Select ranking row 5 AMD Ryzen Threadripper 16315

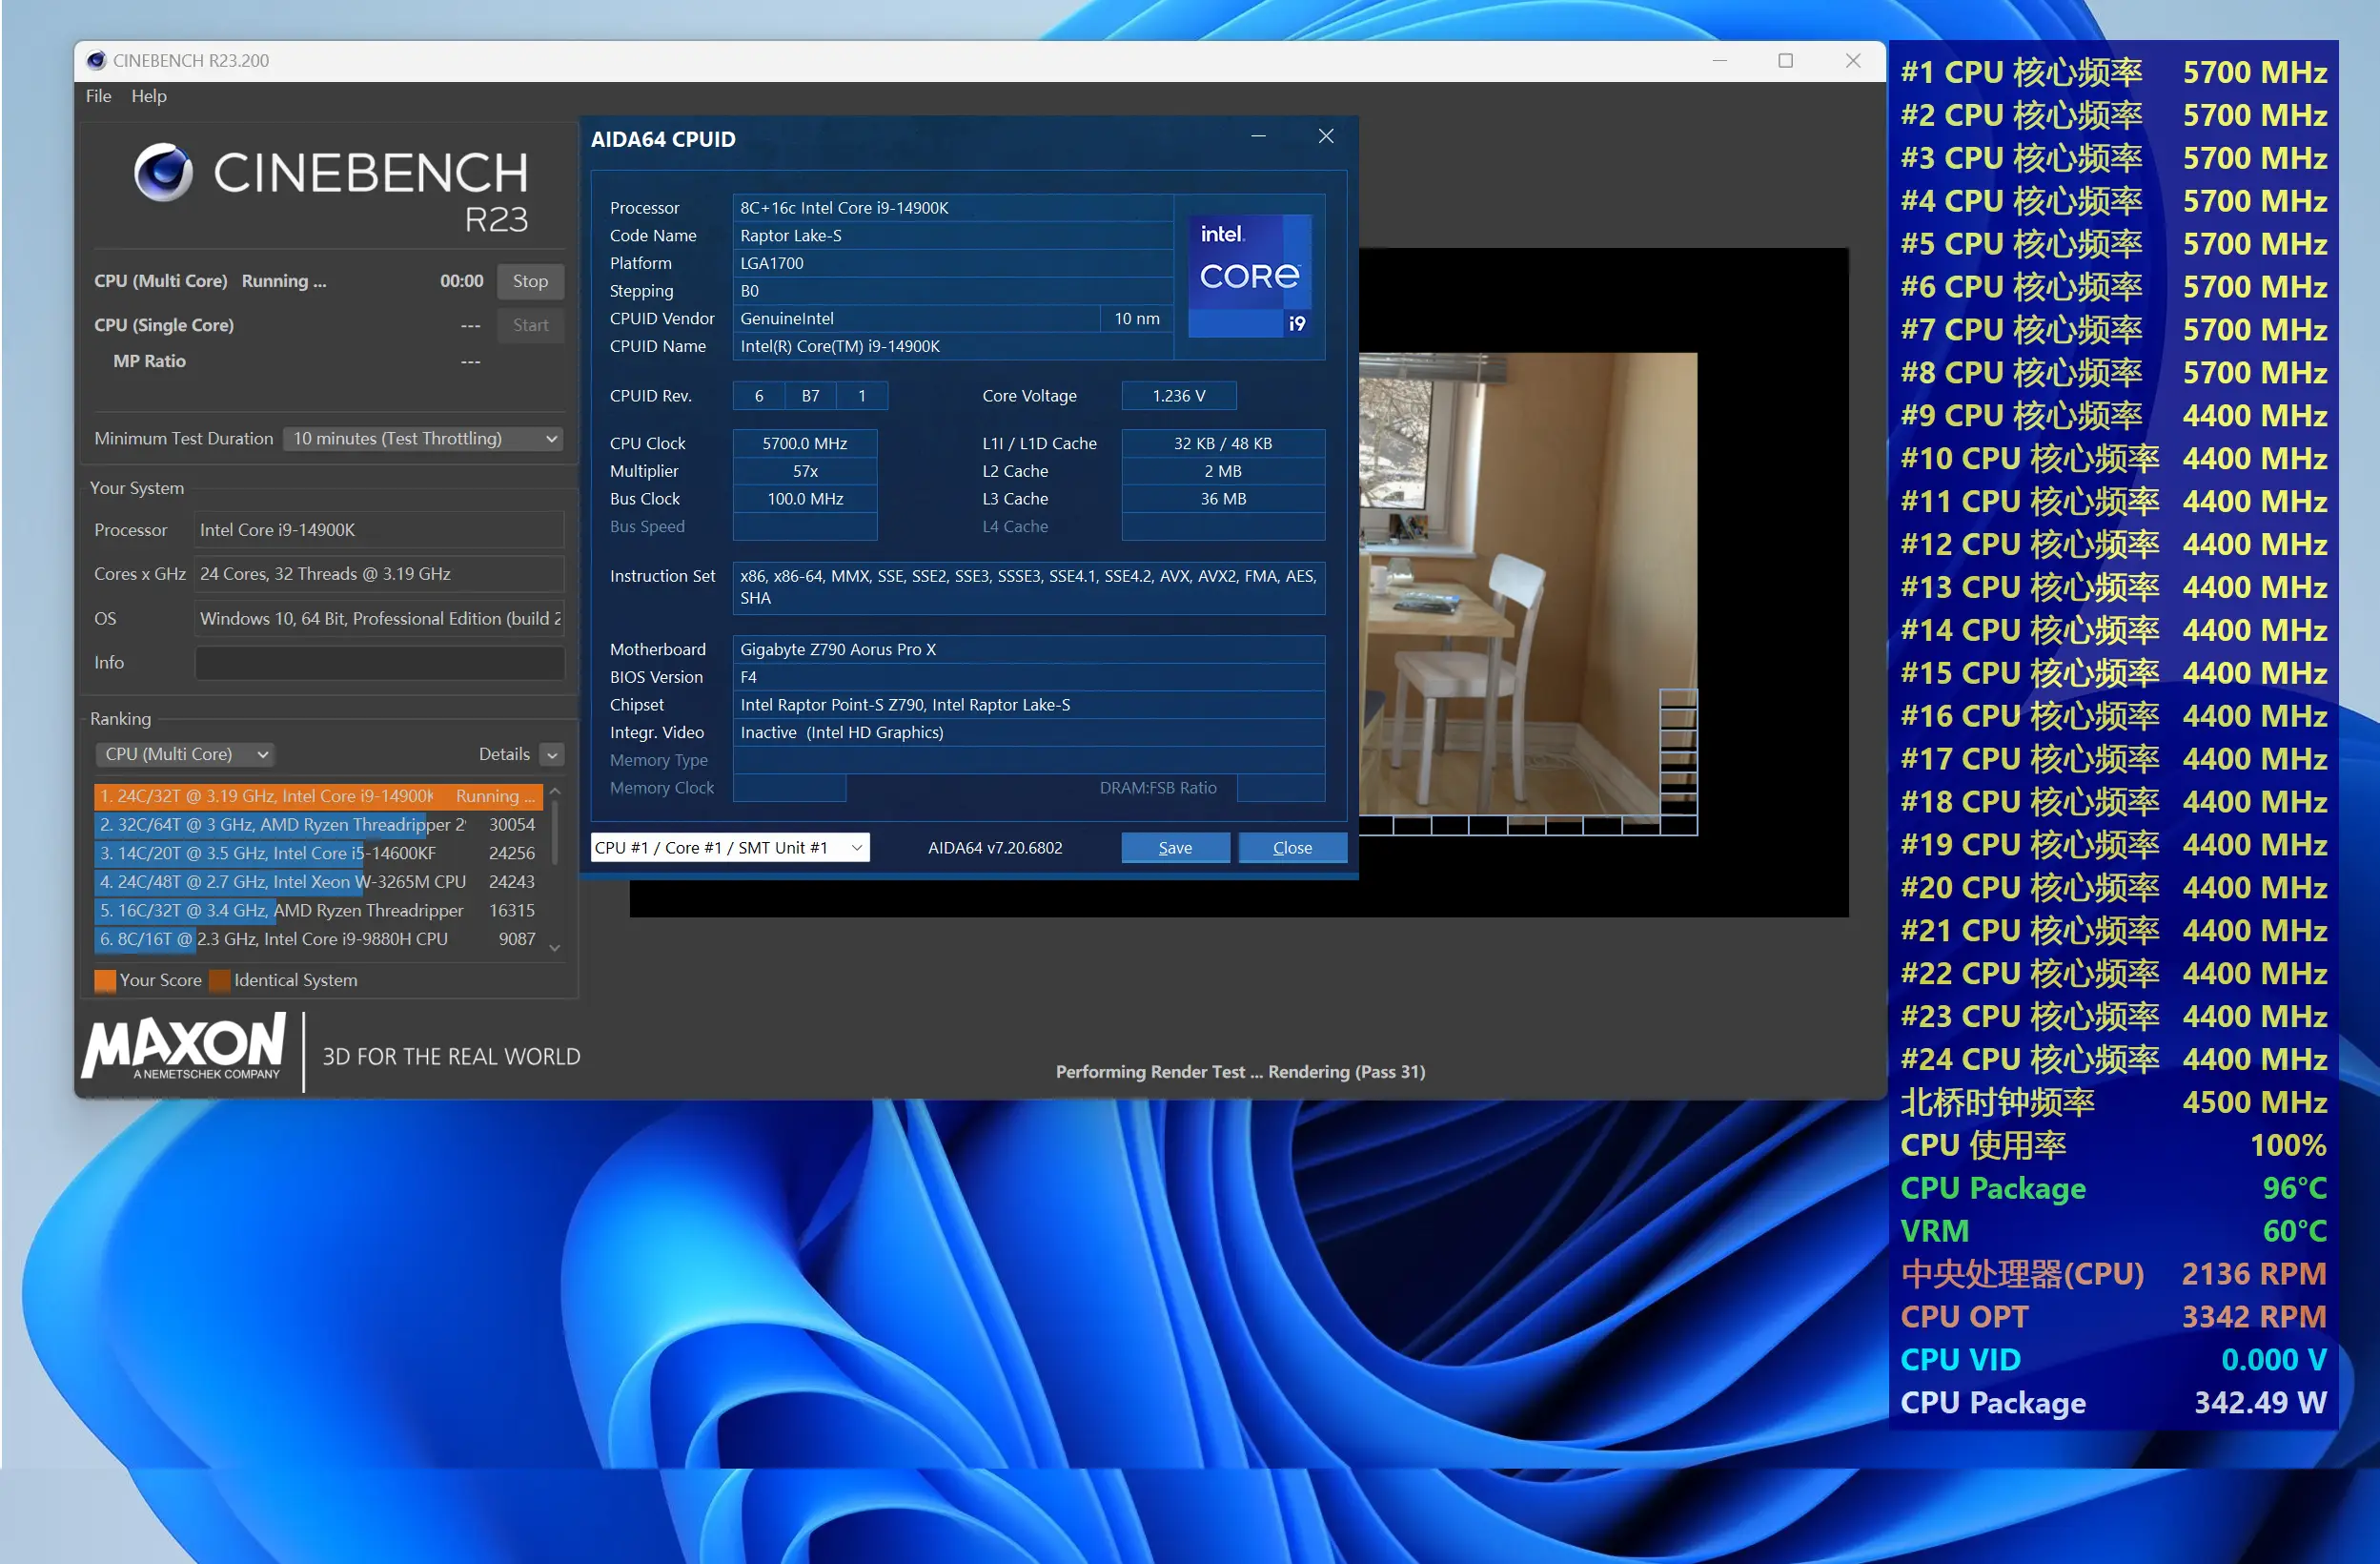pos(318,911)
